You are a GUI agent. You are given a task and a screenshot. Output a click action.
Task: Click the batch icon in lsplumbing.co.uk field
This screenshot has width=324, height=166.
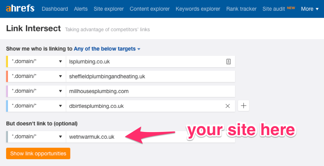228,61
